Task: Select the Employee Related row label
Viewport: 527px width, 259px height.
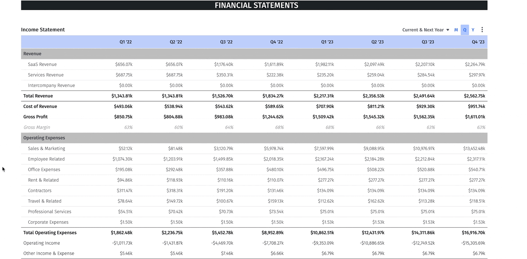Action: 46,159
